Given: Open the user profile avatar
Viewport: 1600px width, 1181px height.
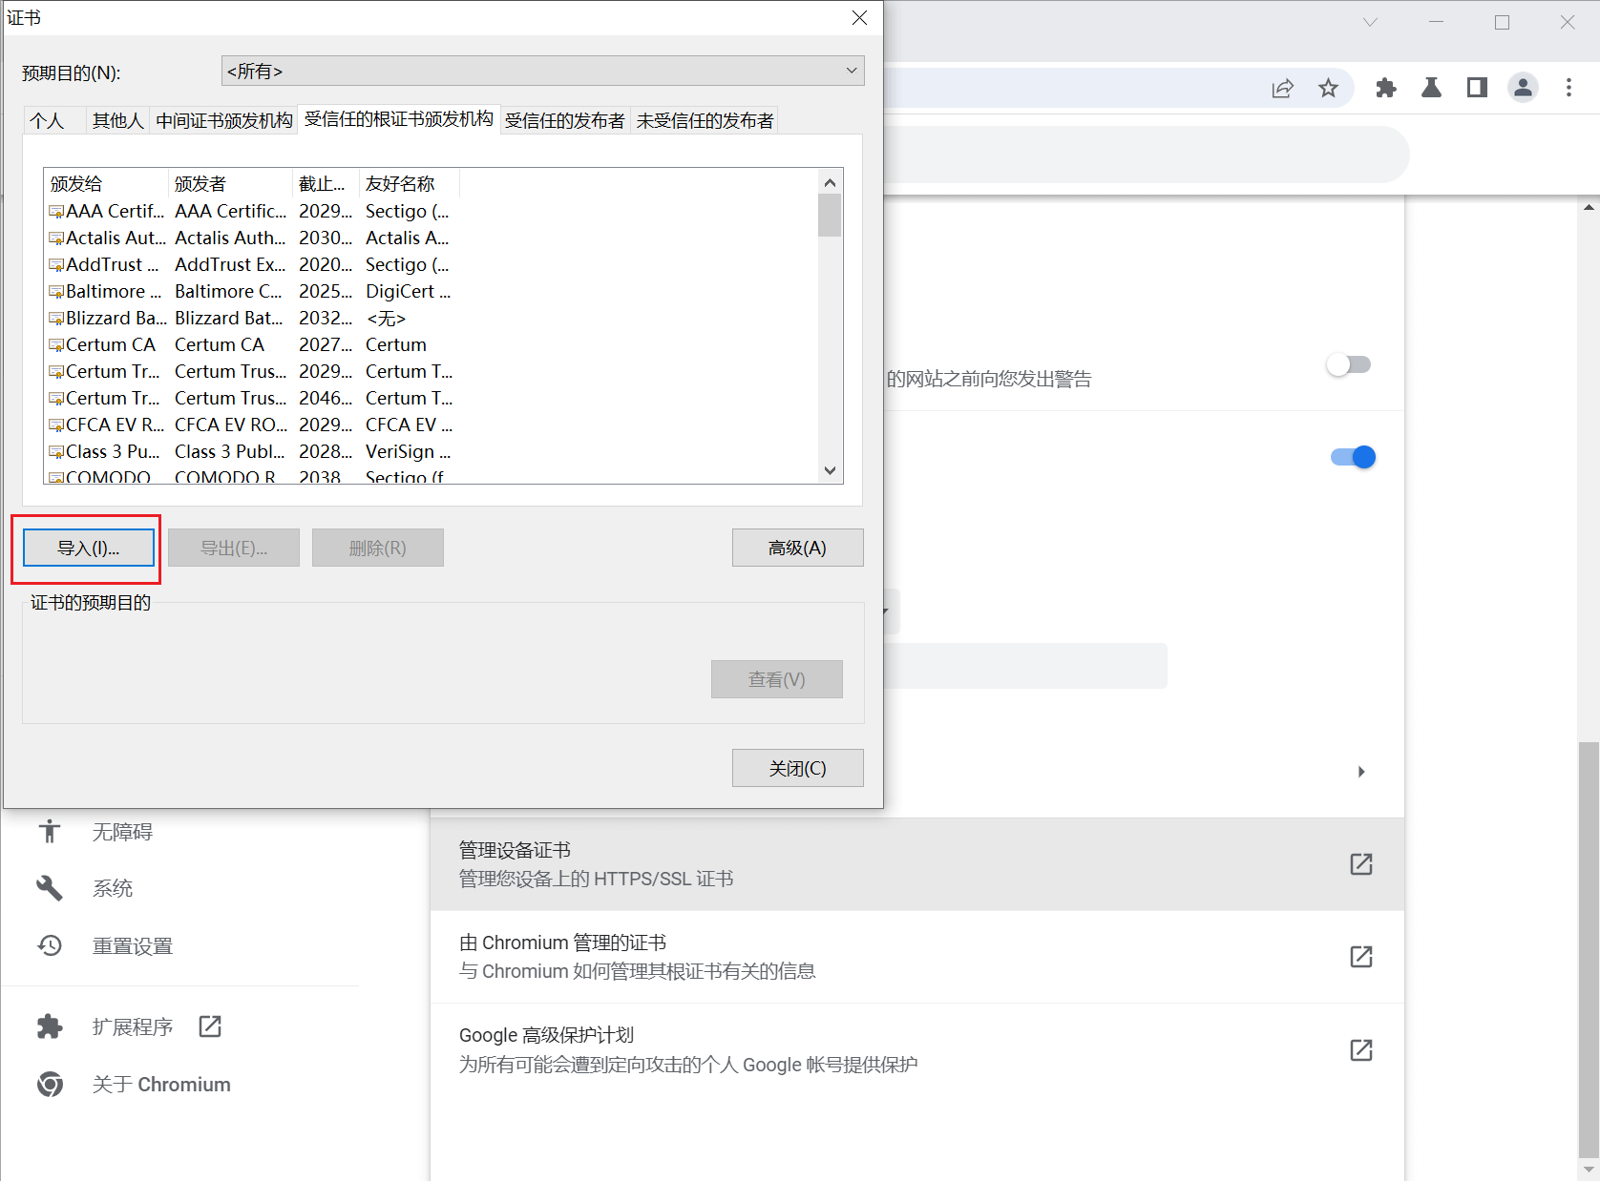Looking at the screenshot, I should (1523, 89).
